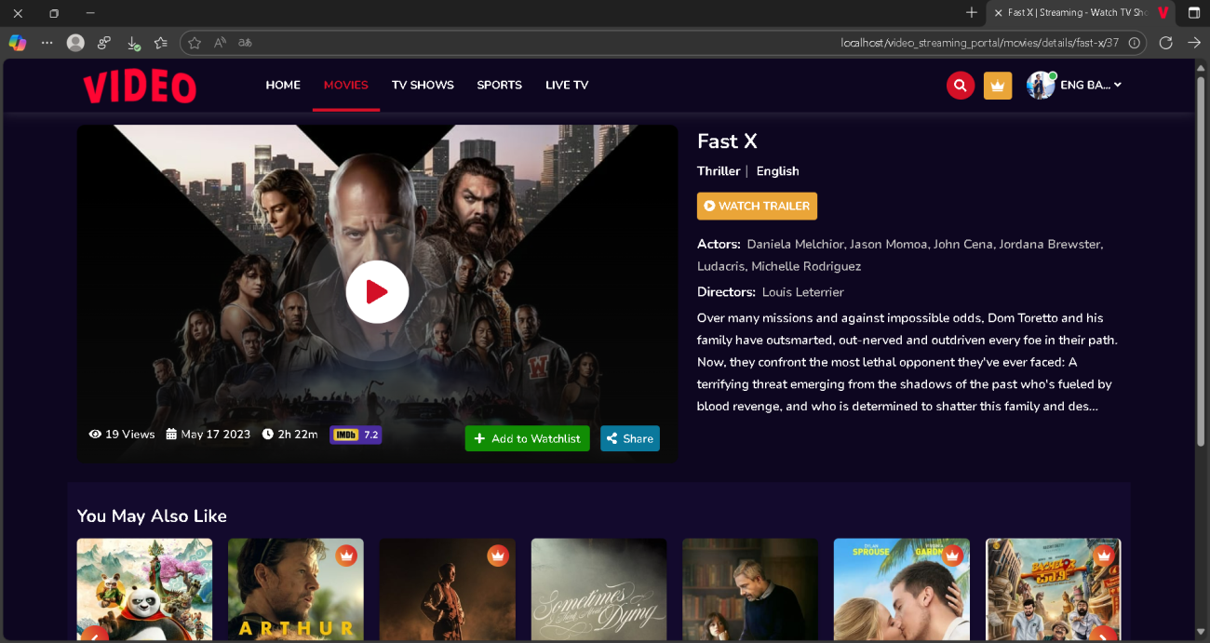Open the yellow crown subscription icon

pyautogui.click(x=998, y=86)
